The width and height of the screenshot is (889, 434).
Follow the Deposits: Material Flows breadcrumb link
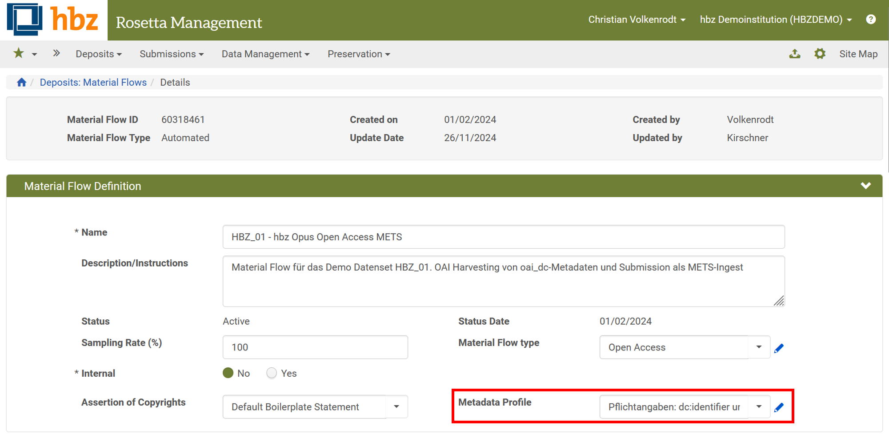[93, 82]
